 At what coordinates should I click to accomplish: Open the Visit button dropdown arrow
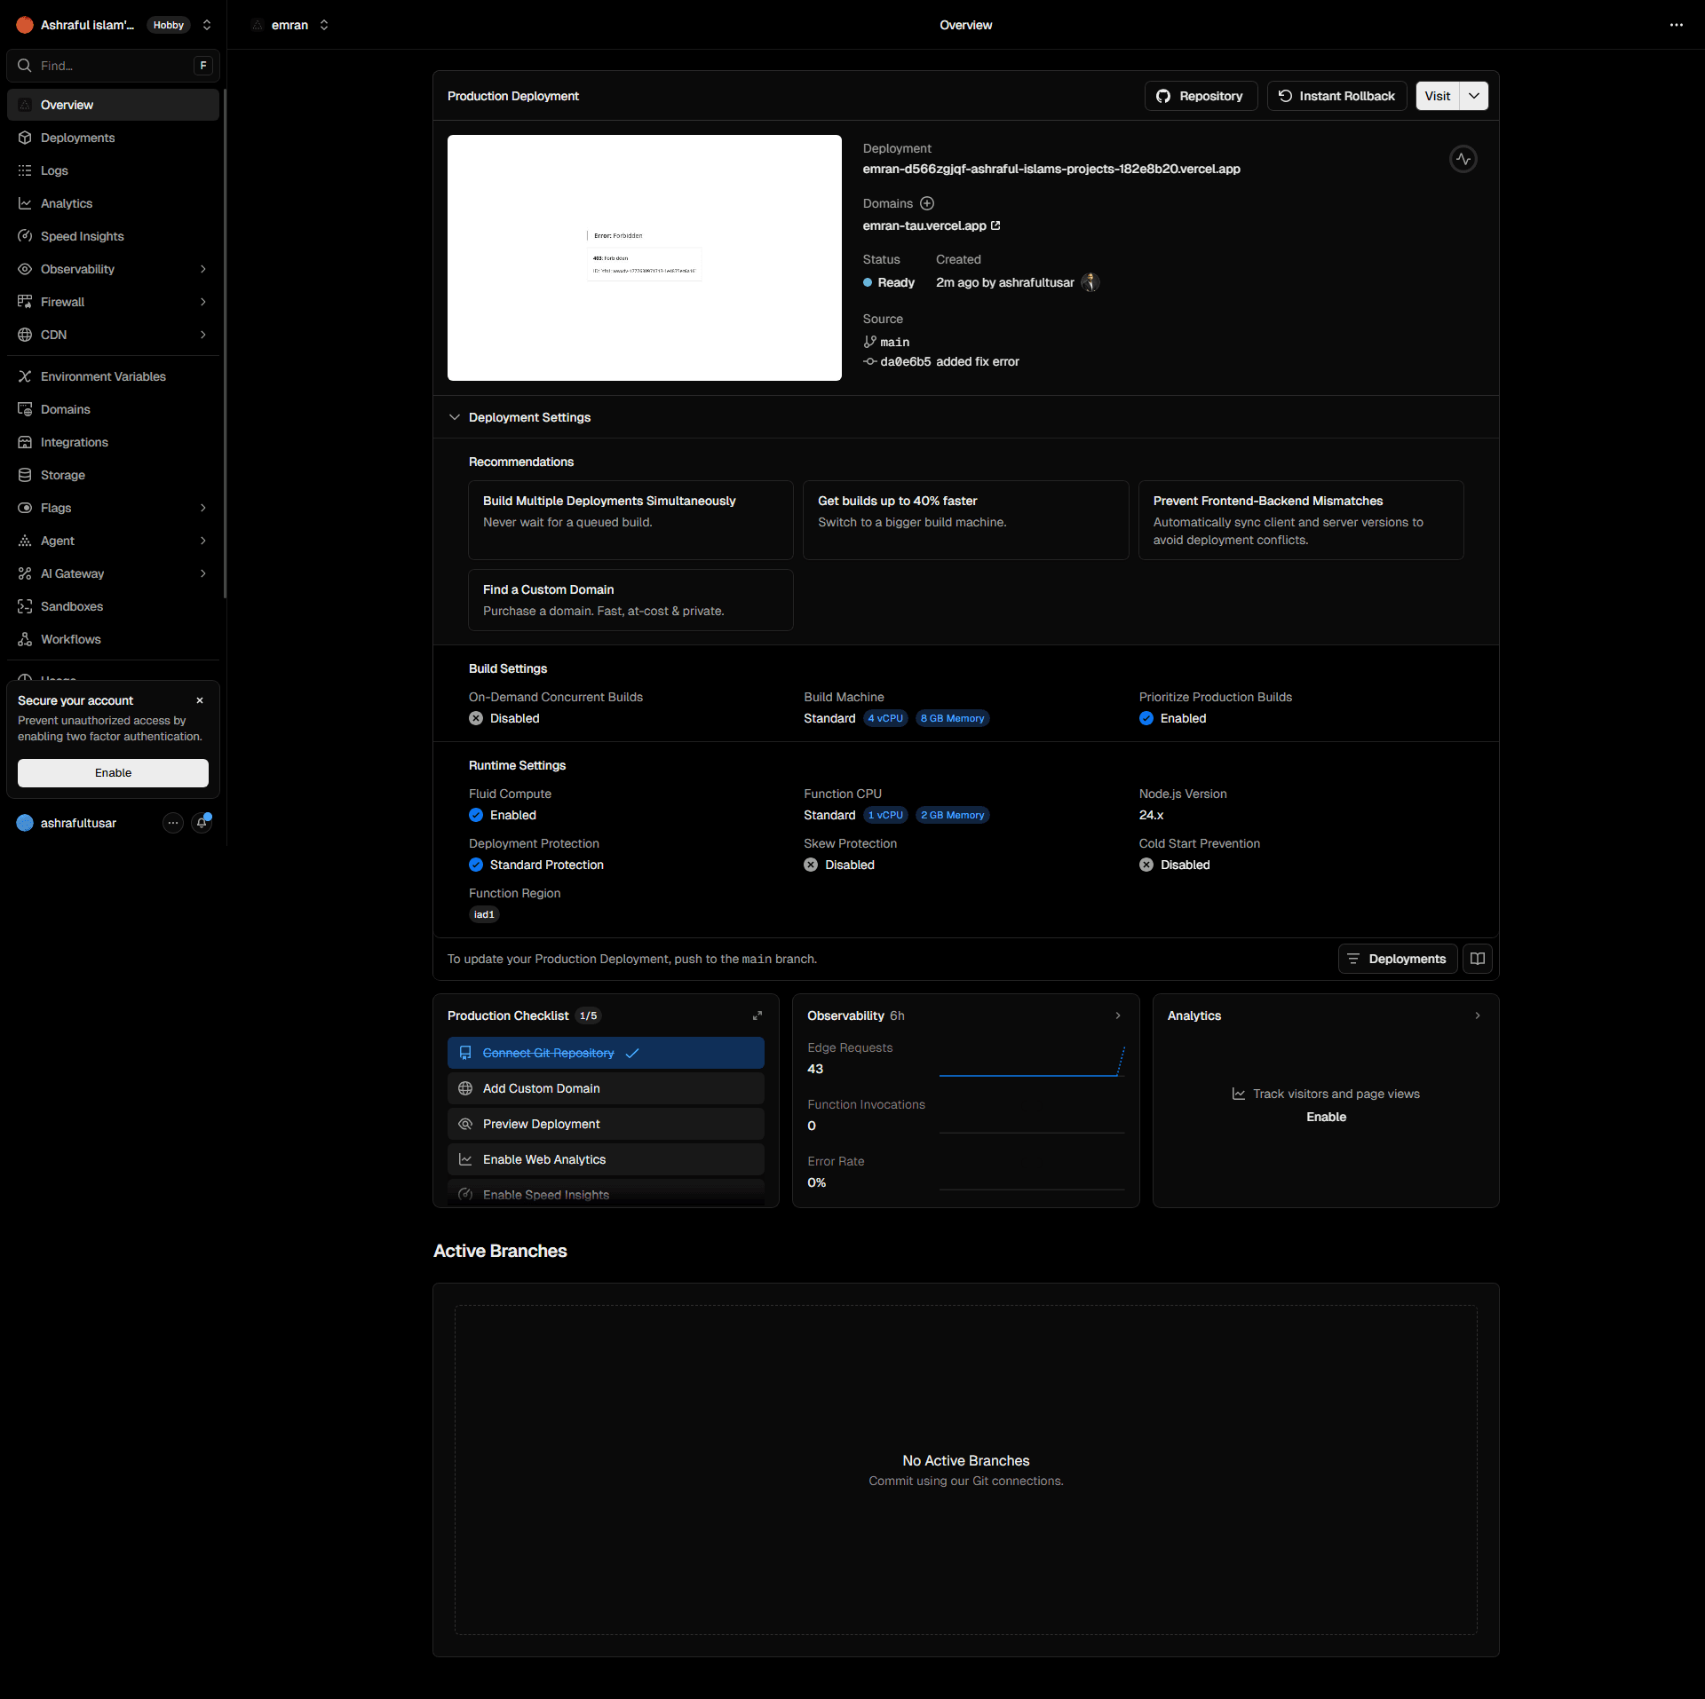[1474, 96]
